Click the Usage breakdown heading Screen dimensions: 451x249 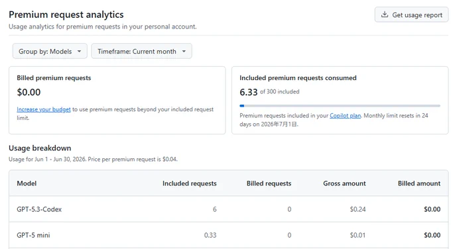[40, 148]
